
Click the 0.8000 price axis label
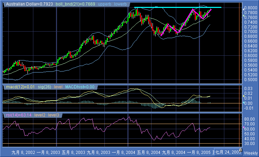coord(250,8)
